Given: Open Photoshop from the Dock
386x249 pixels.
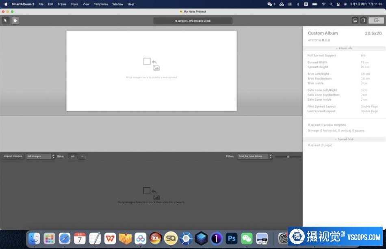Looking at the screenshot, I should coord(232,238).
